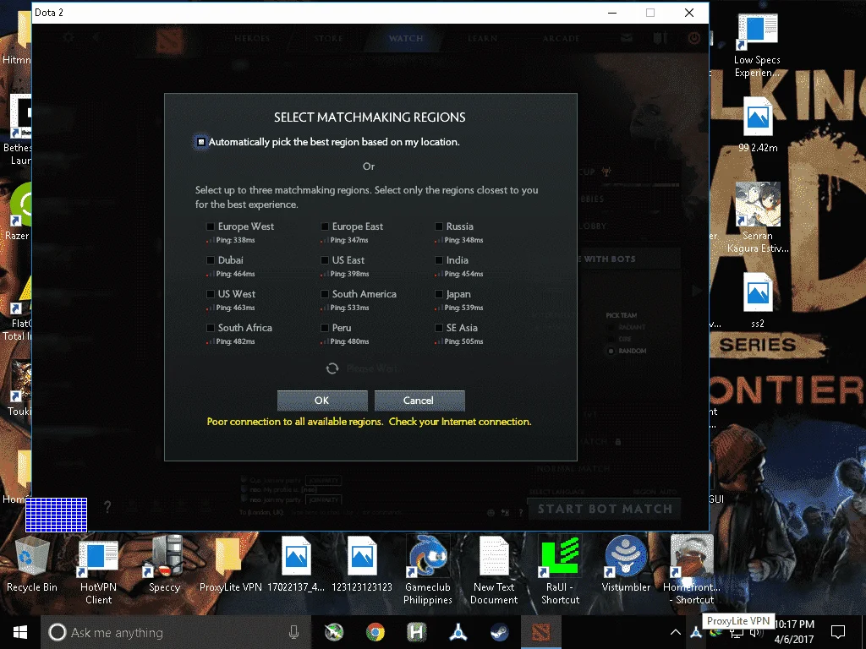
Task: Open the green H app in taskbar
Action: pyautogui.click(x=416, y=632)
